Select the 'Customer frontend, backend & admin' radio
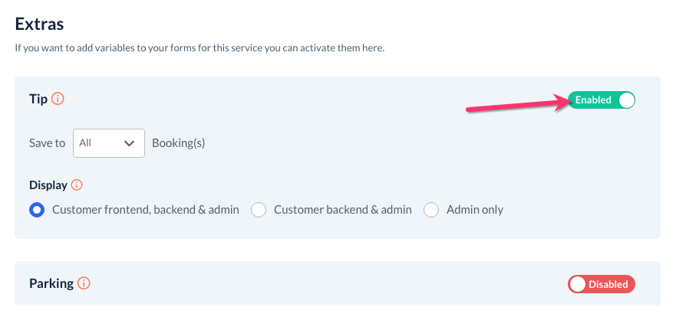 click(36, 210)
